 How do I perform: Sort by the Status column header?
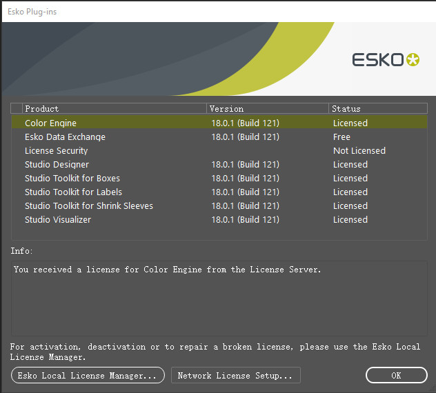click(x=378, y=108)
